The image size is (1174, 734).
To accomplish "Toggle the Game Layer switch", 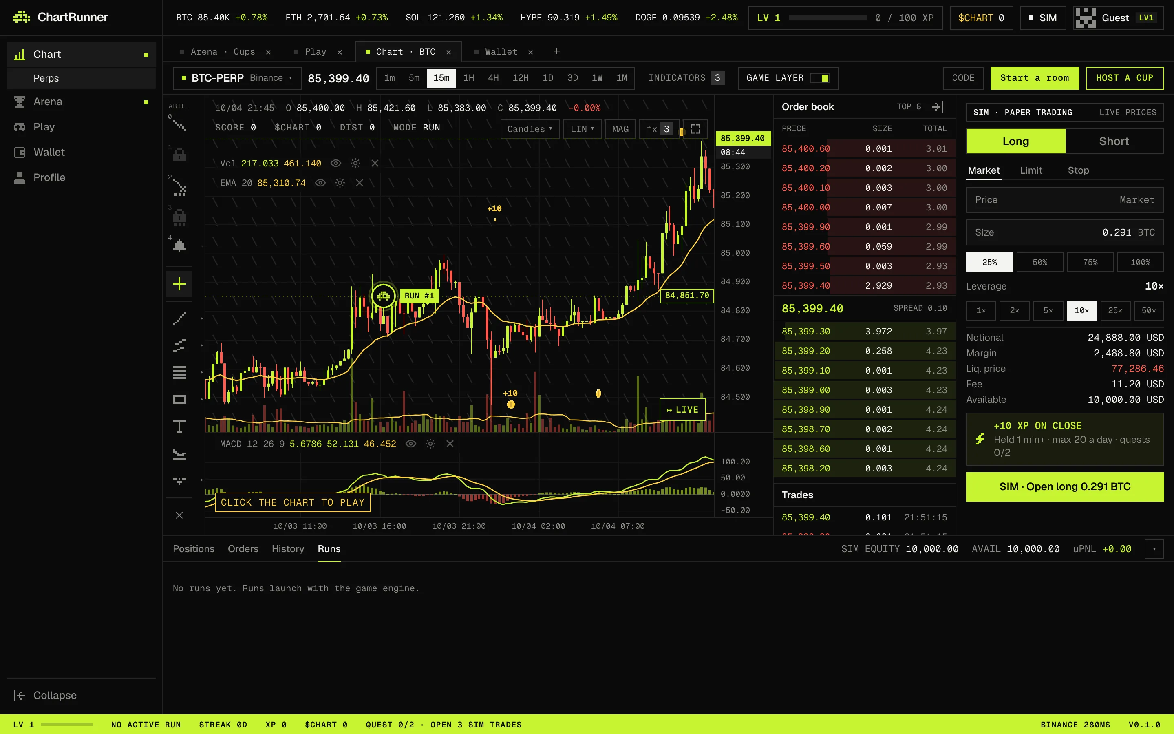I will tap(820, 78).
